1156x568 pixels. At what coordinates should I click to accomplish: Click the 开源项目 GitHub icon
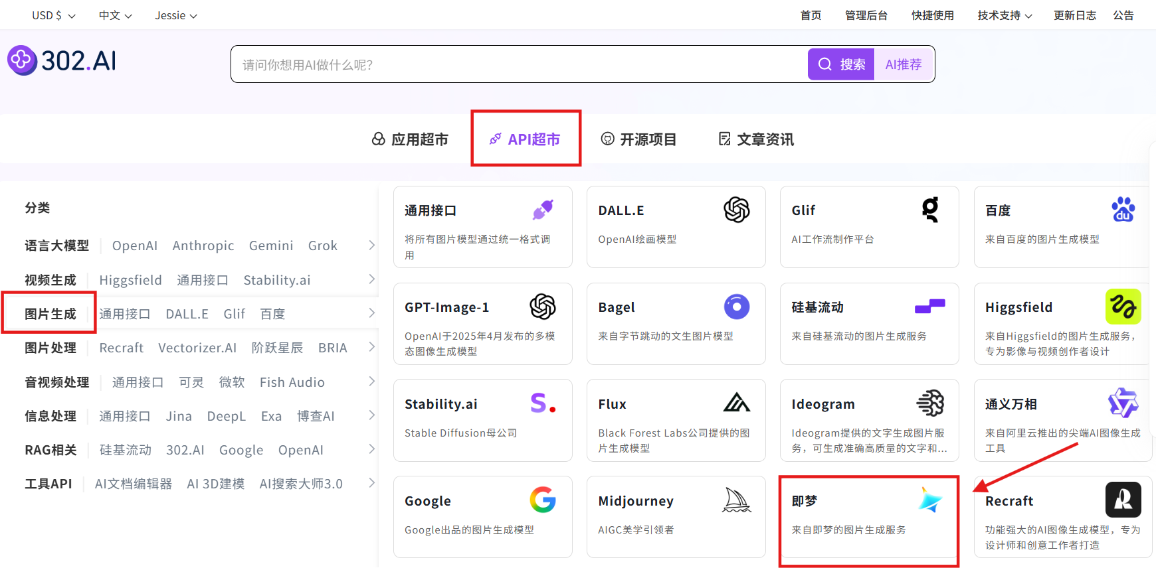pyautogui.click(x=607, y=139)
